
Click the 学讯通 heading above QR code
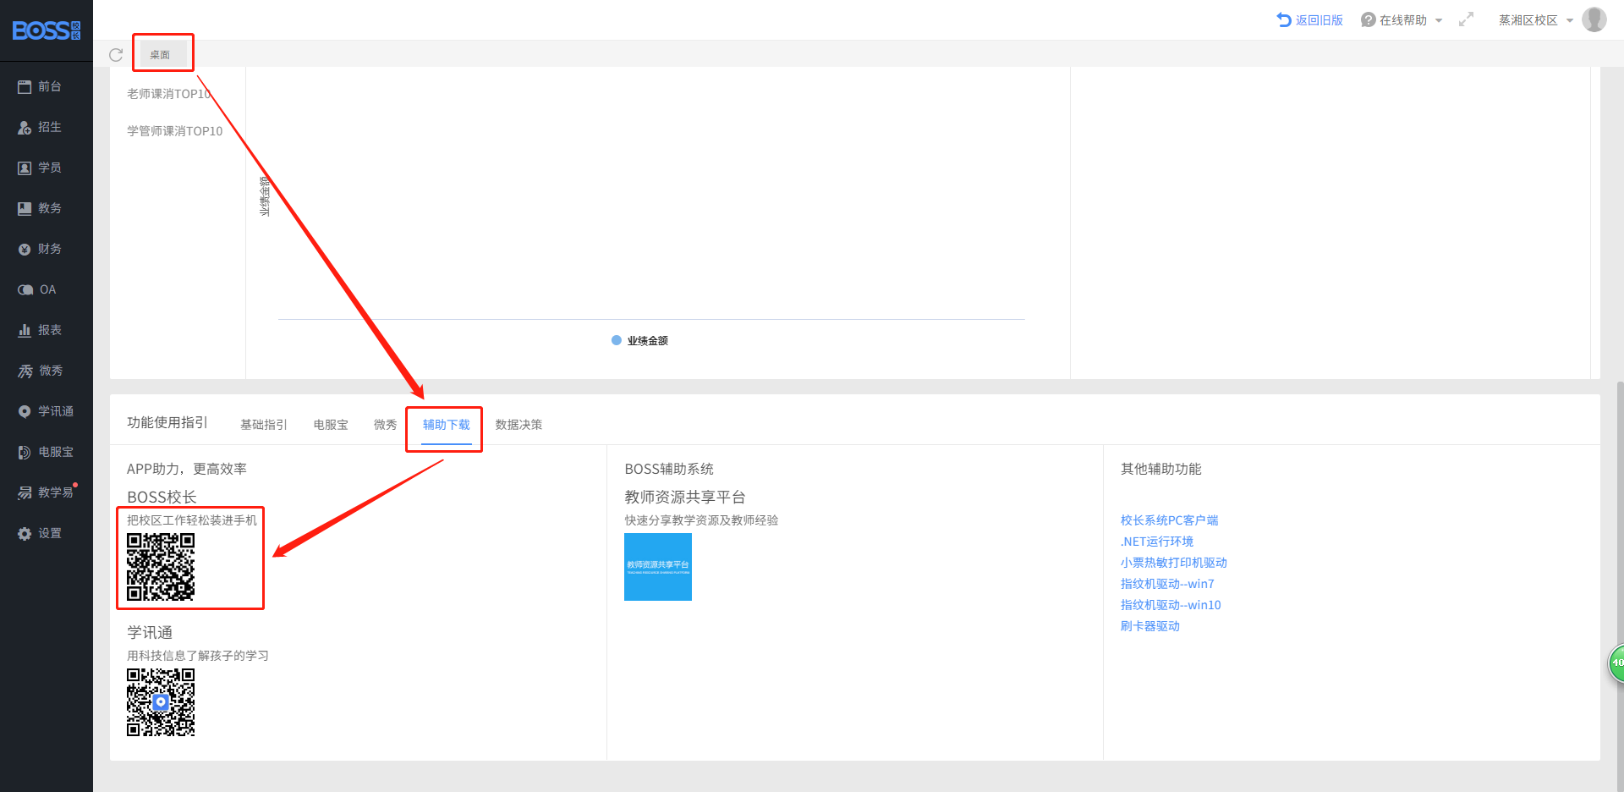coord(150,632)
